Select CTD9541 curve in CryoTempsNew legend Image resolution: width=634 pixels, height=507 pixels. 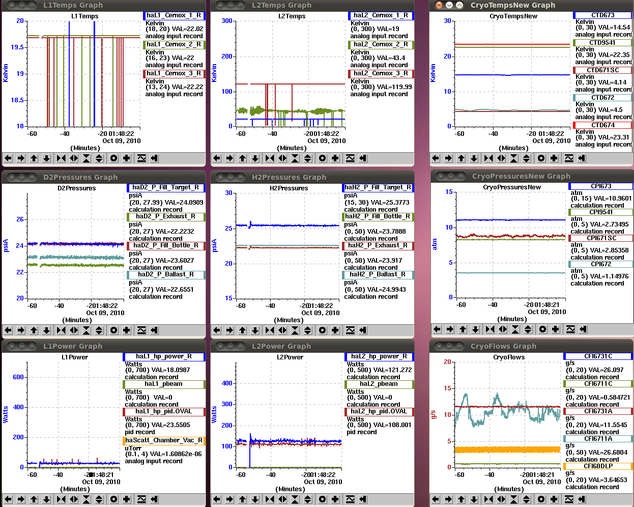click(x=602, y=43)
